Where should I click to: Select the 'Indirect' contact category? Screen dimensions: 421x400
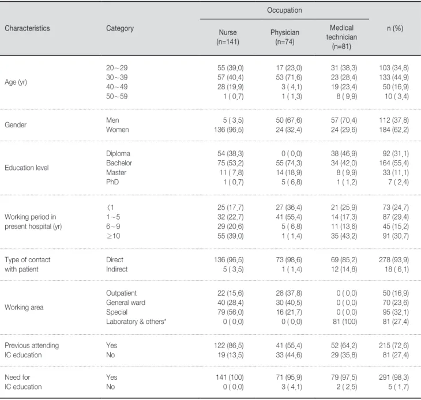coord(117,269)
